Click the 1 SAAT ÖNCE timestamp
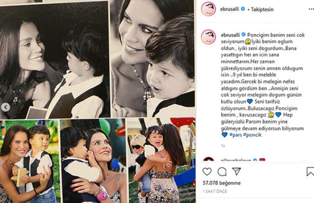This screenshot has width=314, height=203. click(215, 191)
